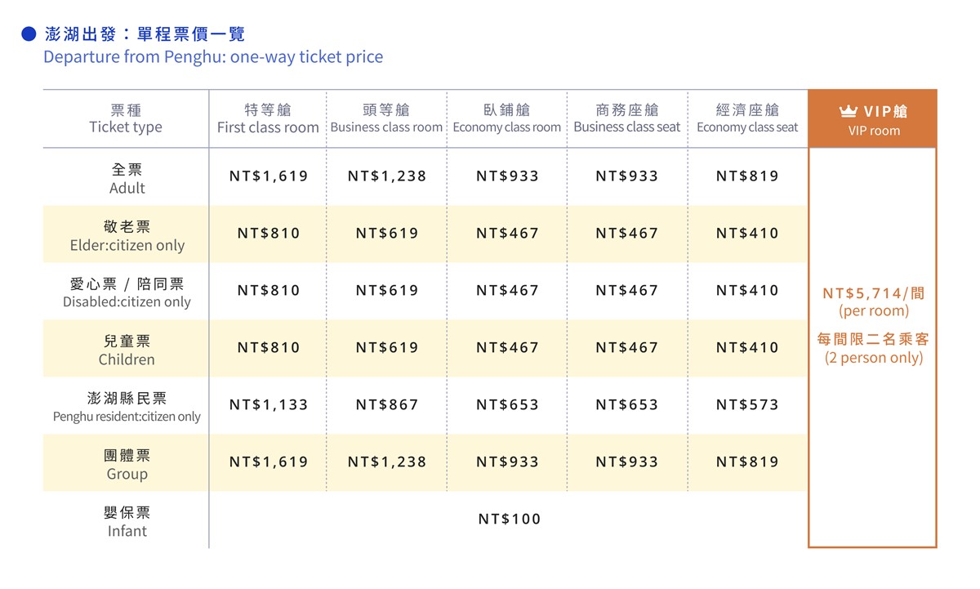Click the Children ticket row label
980x589 pixels.
pyautogui.click(x=127, y=350)
